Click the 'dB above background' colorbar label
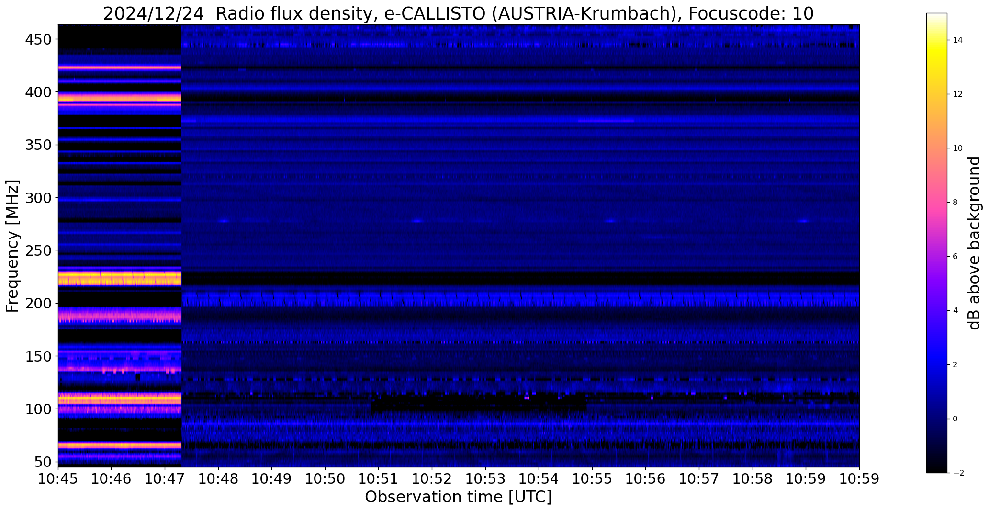989x511 pixels. 974,243
